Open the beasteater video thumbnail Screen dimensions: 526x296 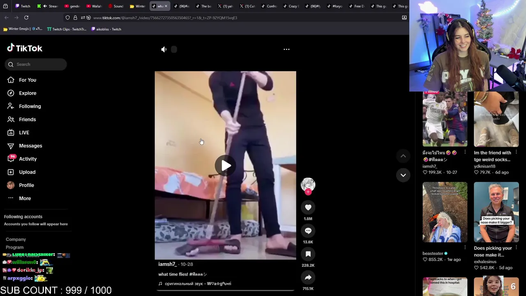click(x=445, y=212)
